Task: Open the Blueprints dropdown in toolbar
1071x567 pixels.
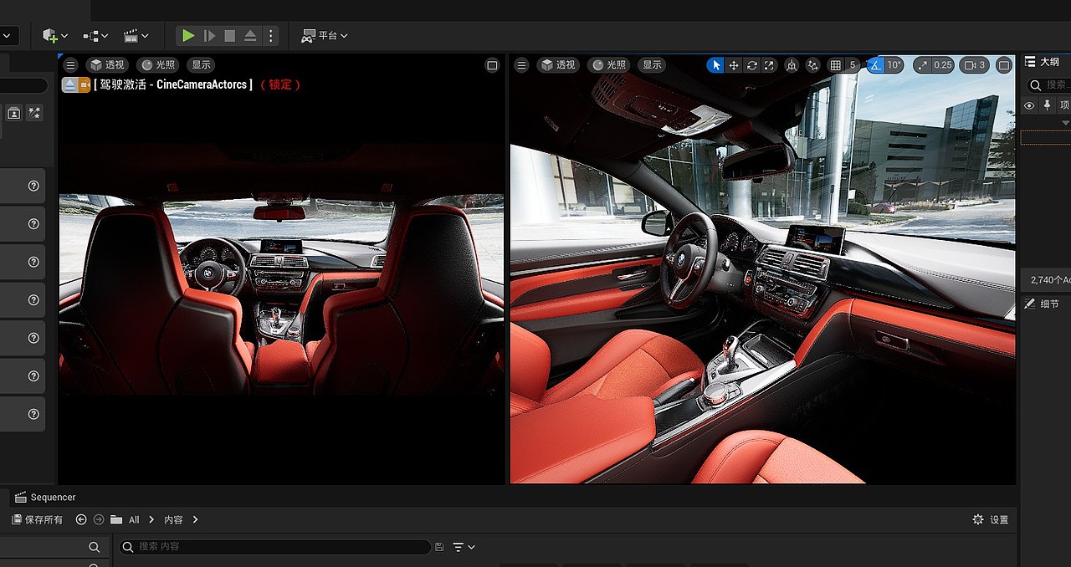Action: click(95, 36)
